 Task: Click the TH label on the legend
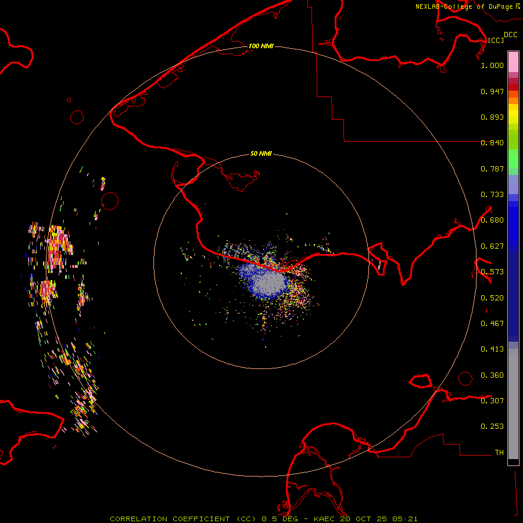(x=499, y=452)
